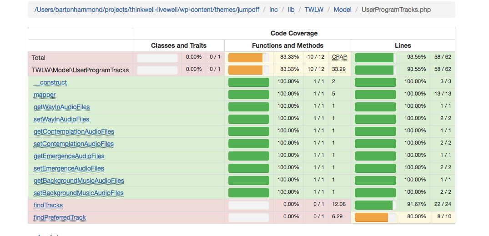Click the 13 / 13 lines count
Image resolution: width=489 pixels, height=236 pixels.
tap(442, 94)
